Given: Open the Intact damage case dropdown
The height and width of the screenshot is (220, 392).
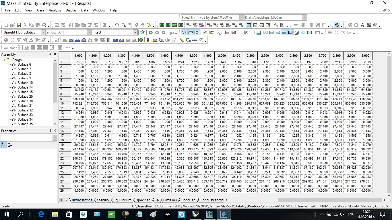Looking at the screenshot, I should (x=135, y=32).
